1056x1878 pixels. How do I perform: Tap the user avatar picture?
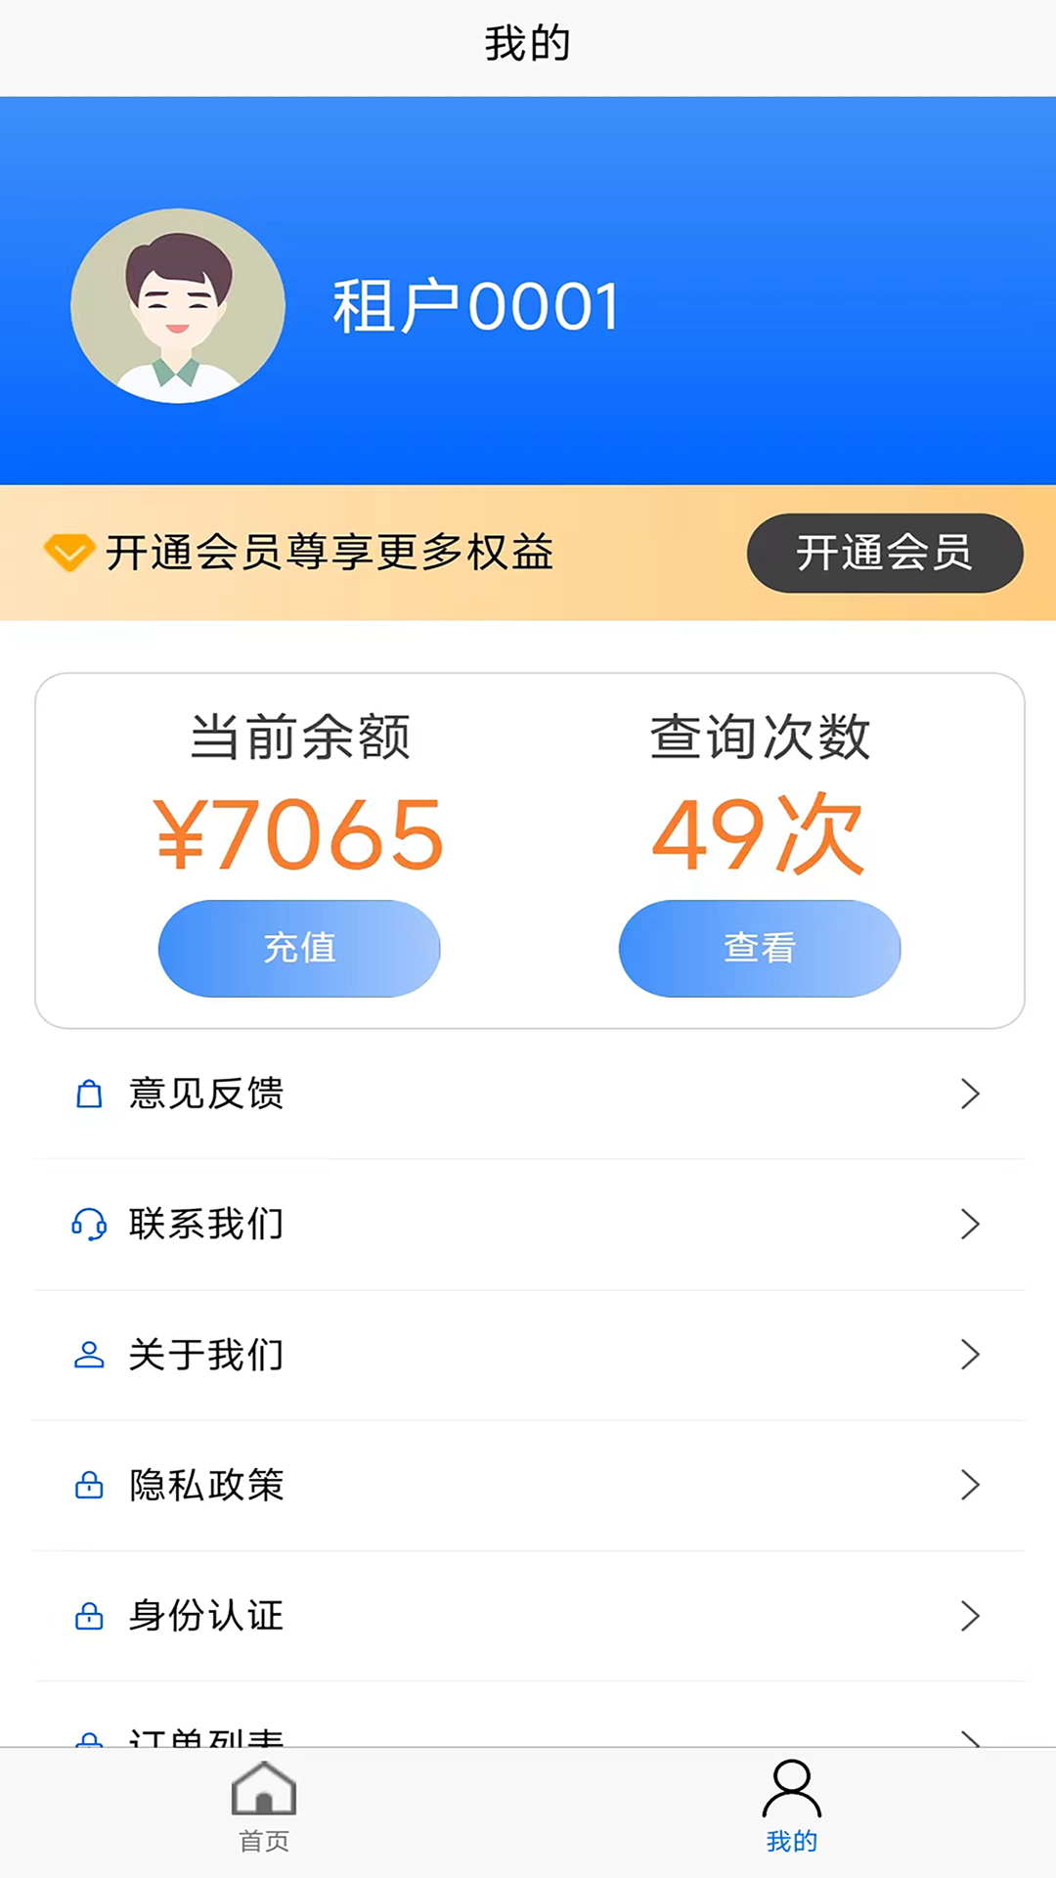click(178, 306)
